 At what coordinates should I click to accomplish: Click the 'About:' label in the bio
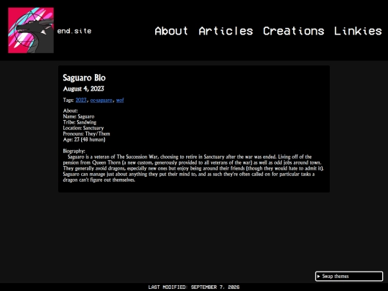point(70,111)
